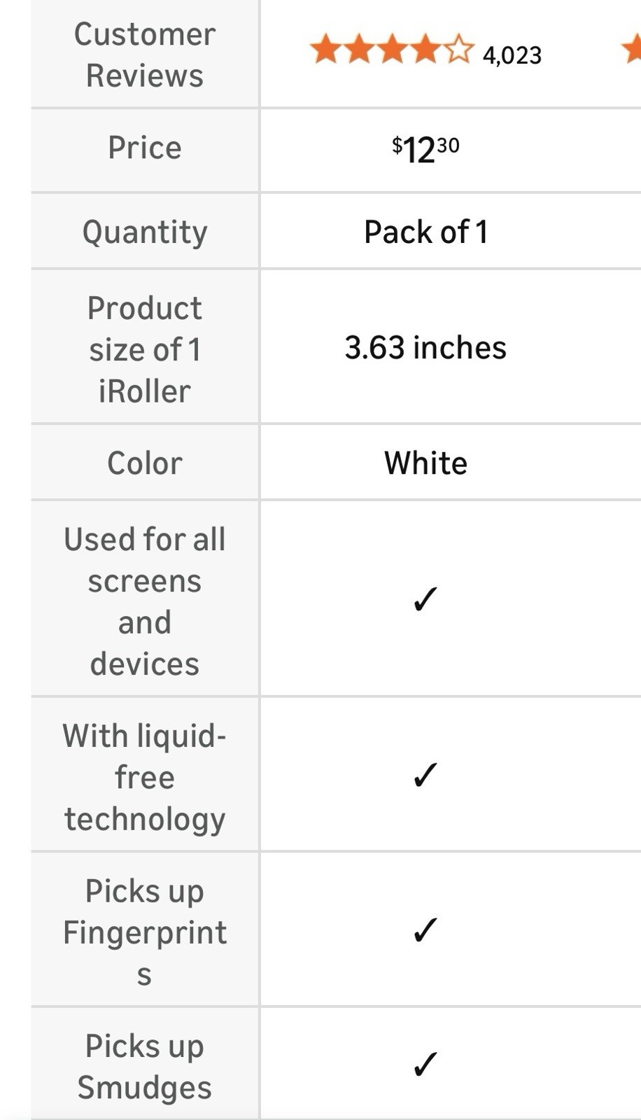
Task: Click the checkmark for all screens and devices
Action: [425, 599]
